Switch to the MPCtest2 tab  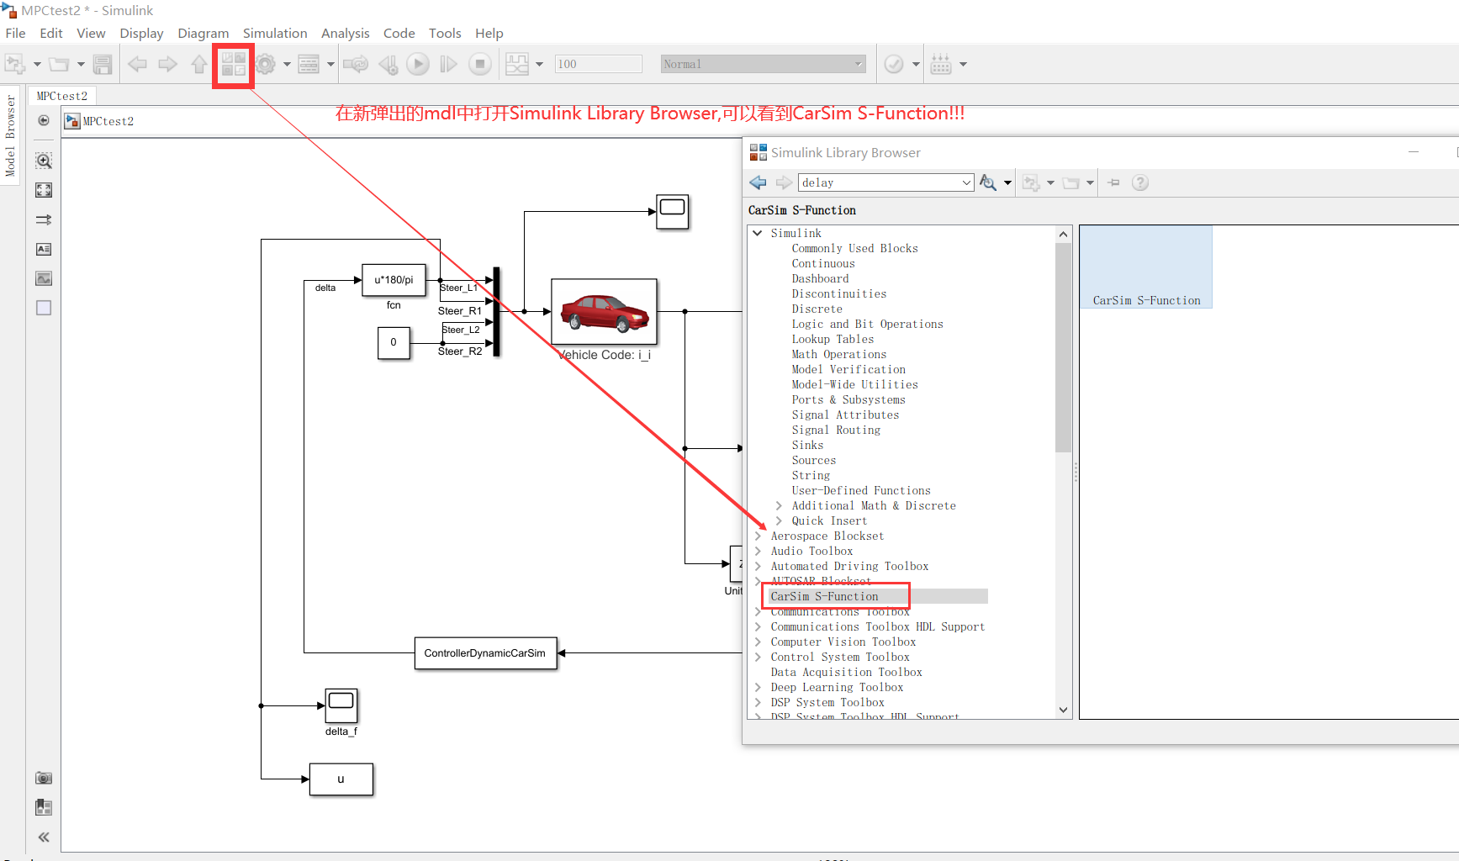point(61,95)
